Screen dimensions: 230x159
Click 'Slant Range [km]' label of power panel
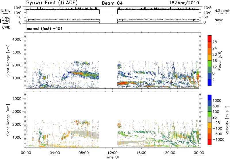[8, 61]
